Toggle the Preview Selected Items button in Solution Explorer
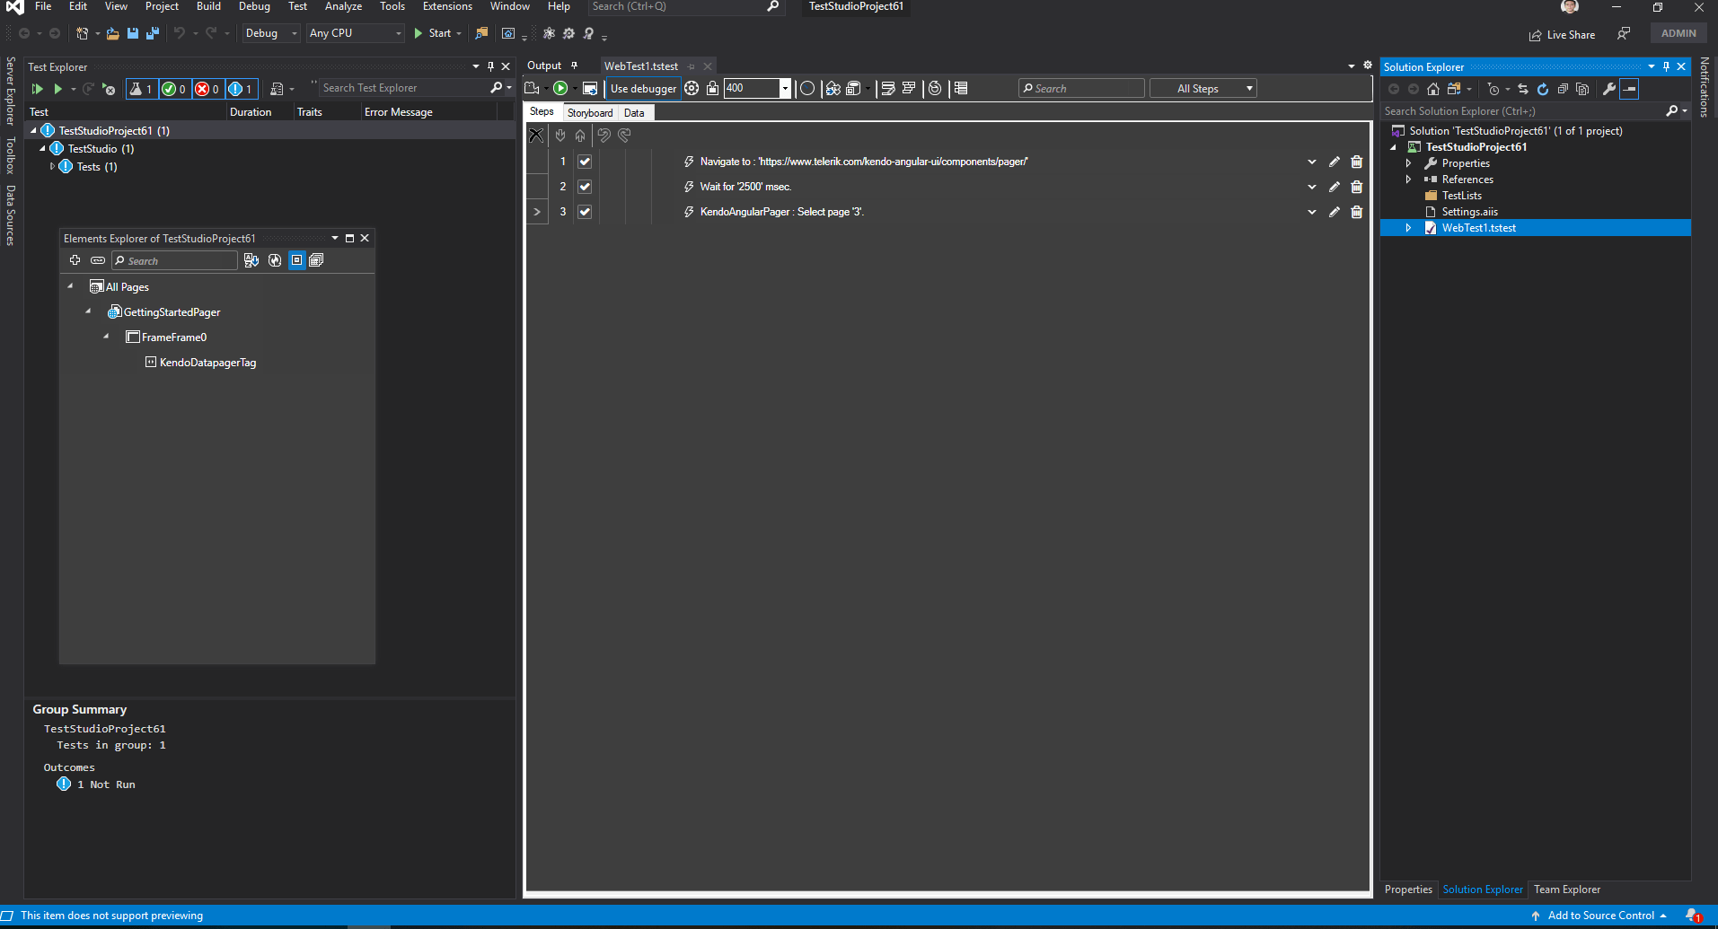 [x=1629, y=89]
